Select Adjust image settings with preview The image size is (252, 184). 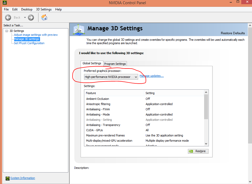coord(36,35)
